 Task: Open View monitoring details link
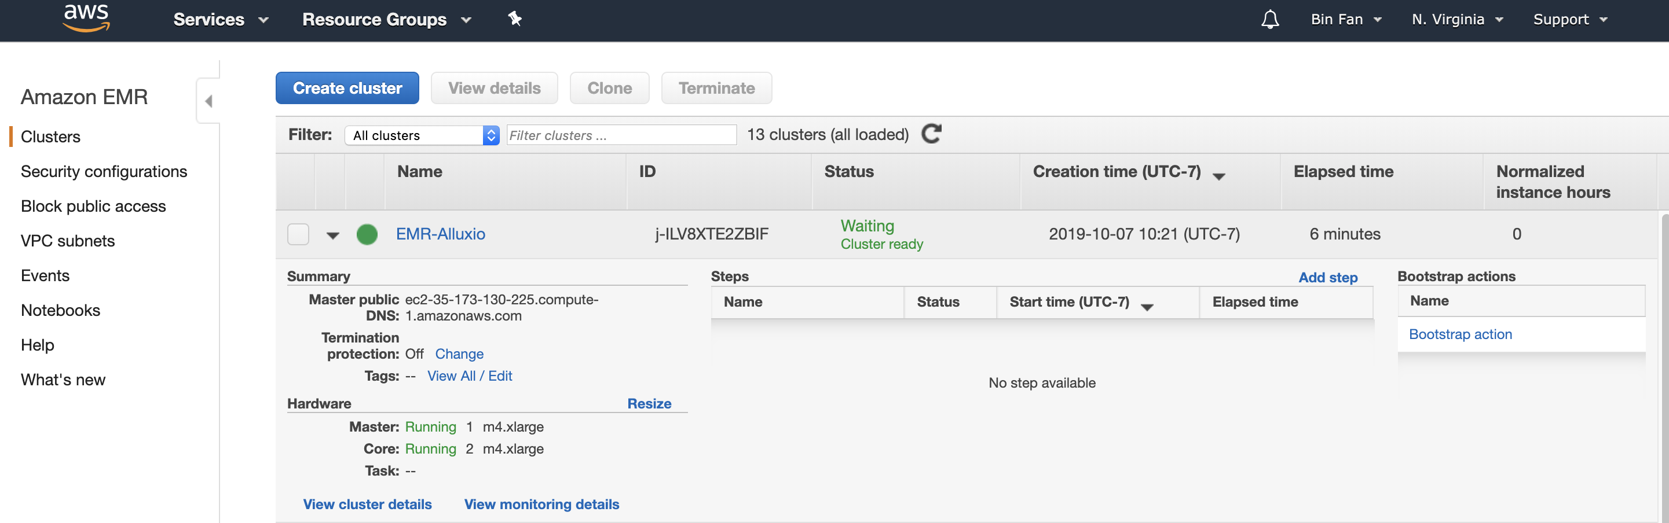pos(541,504)
